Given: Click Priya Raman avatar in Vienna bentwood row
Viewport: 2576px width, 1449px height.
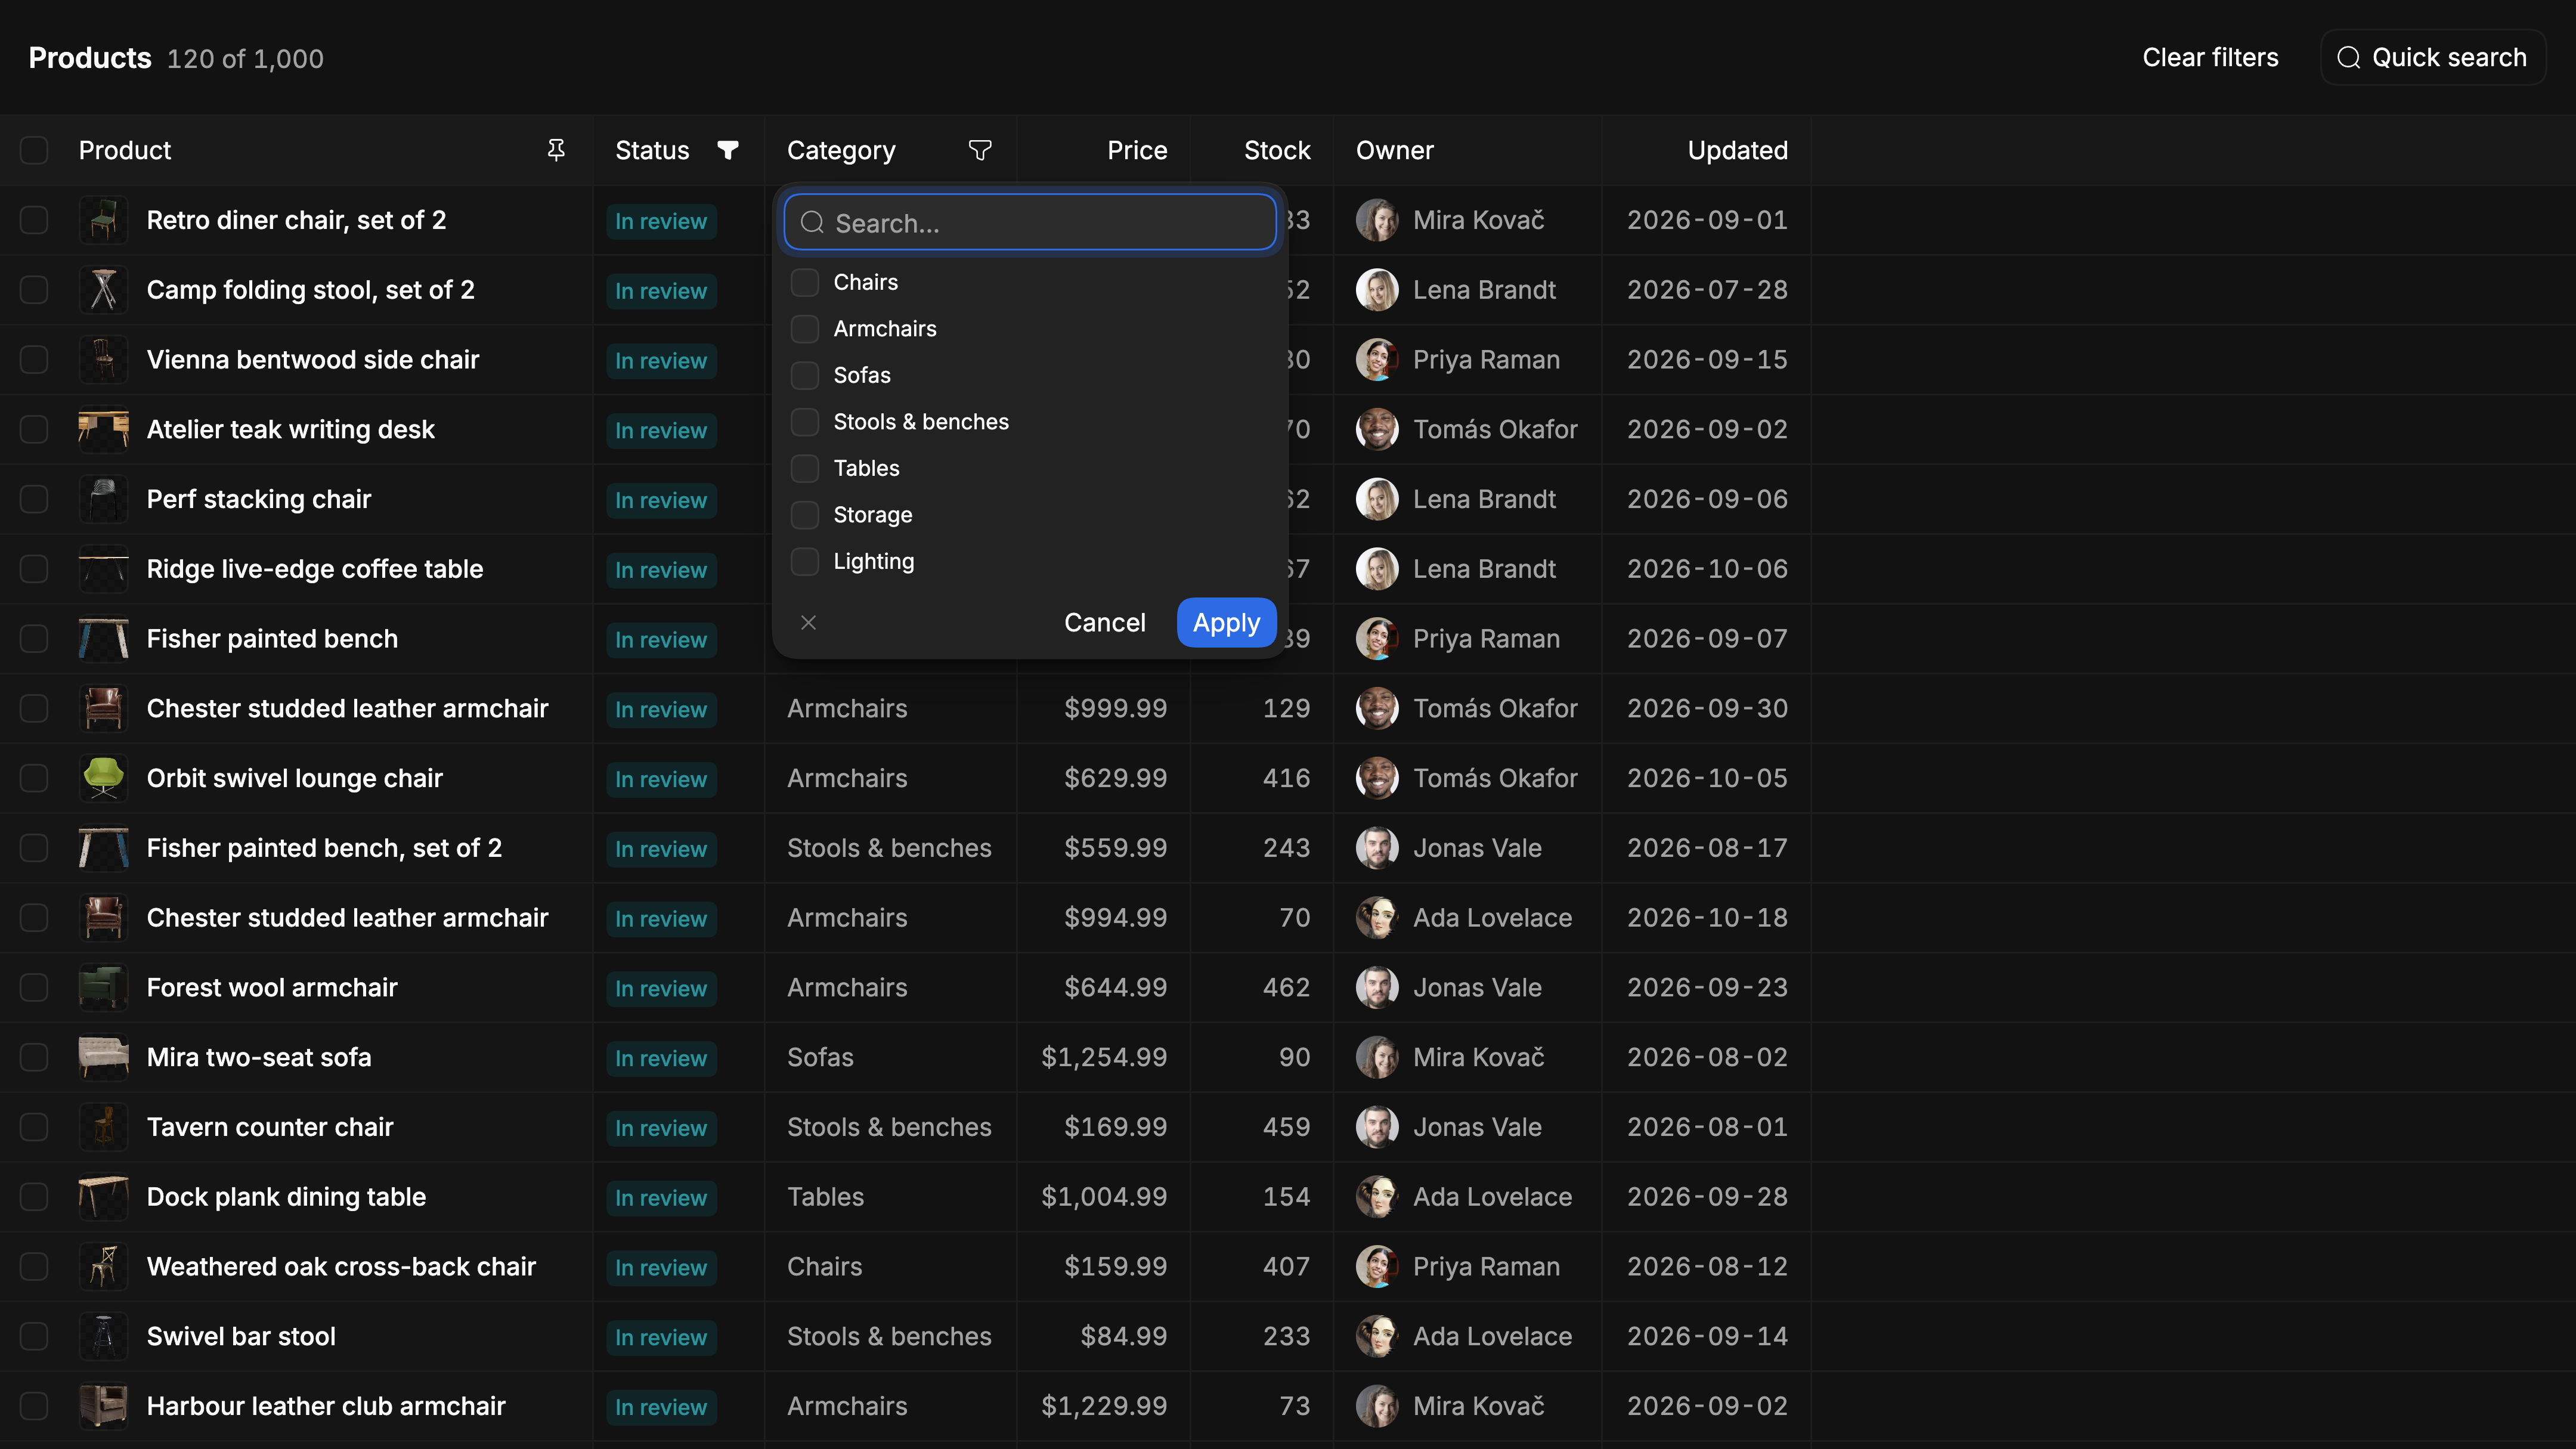Looking at the screenshot, I should click(1377, 359).
